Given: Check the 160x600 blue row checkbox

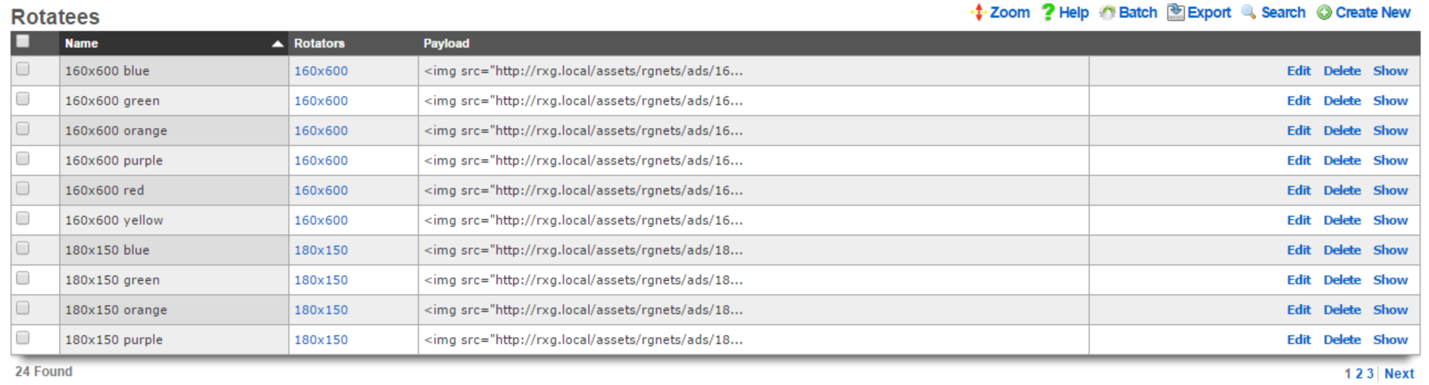Looking at the screenshot, I should [23, 69].
